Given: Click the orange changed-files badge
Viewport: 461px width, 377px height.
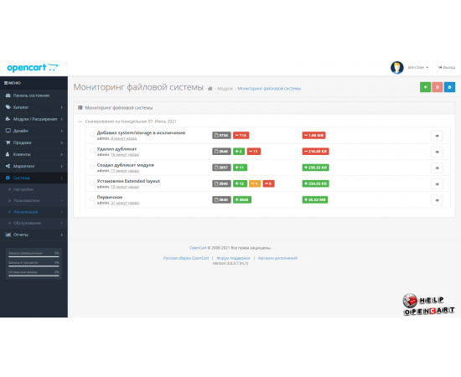Looking at the screenshot, I should tap(255, 183).
